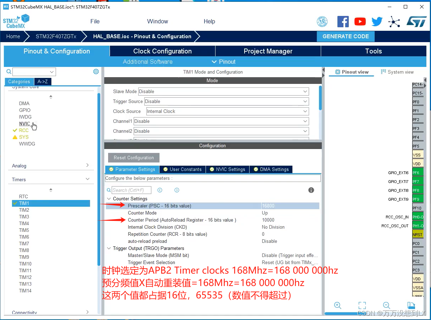Open the categories settings gear icon
The image size is (431, 320).
(x=96, y=72)
